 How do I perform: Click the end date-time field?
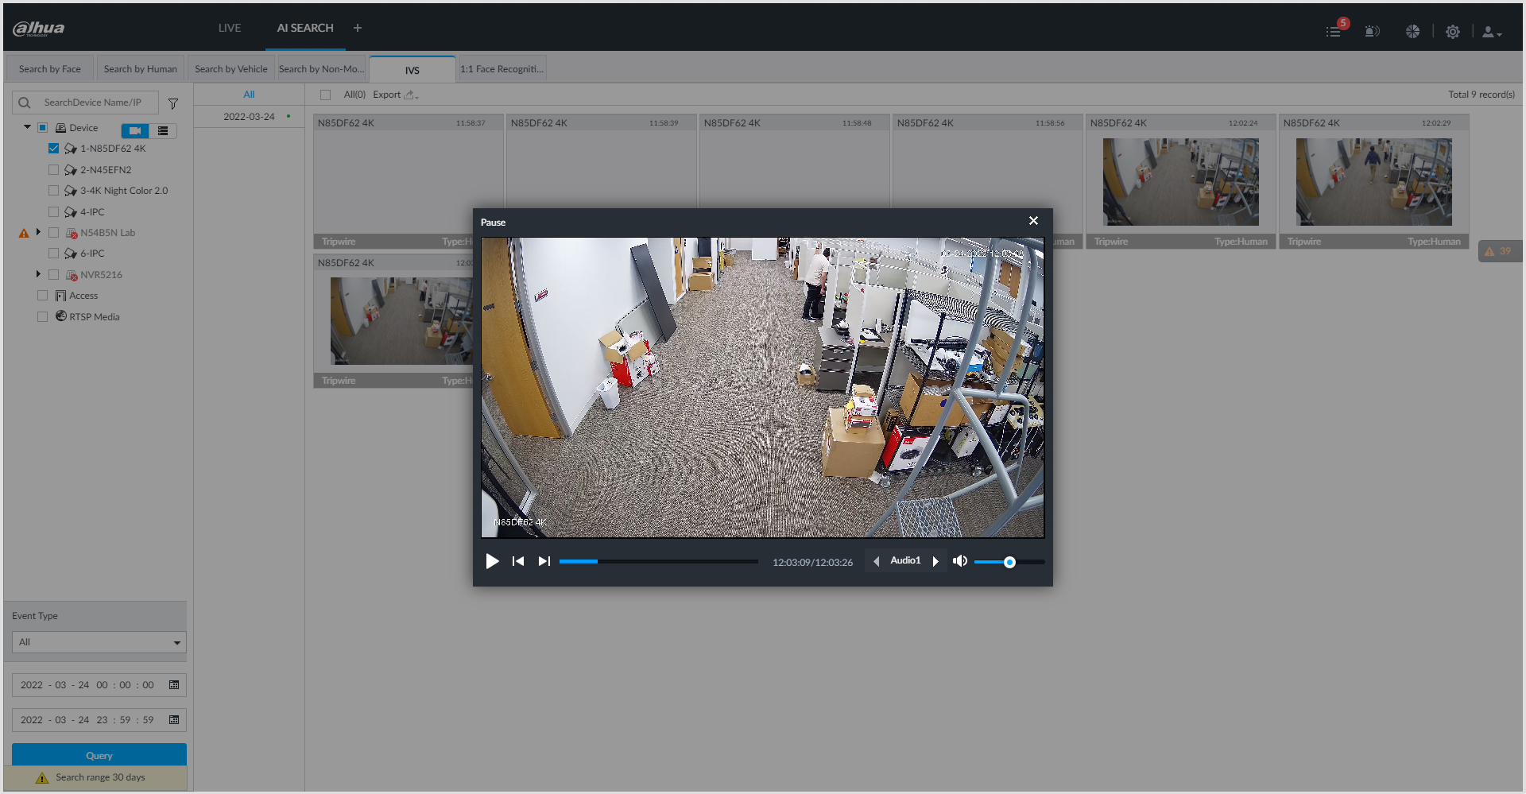tap(99, 720)
